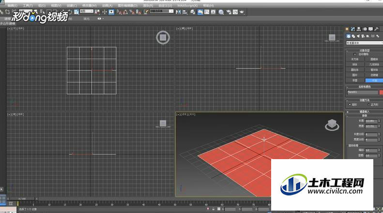Open the Render Setup icon
This screenshot has height=213, width=383.
229,12
